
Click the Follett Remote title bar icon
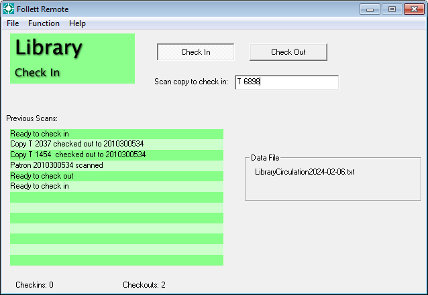pos(9,9)
